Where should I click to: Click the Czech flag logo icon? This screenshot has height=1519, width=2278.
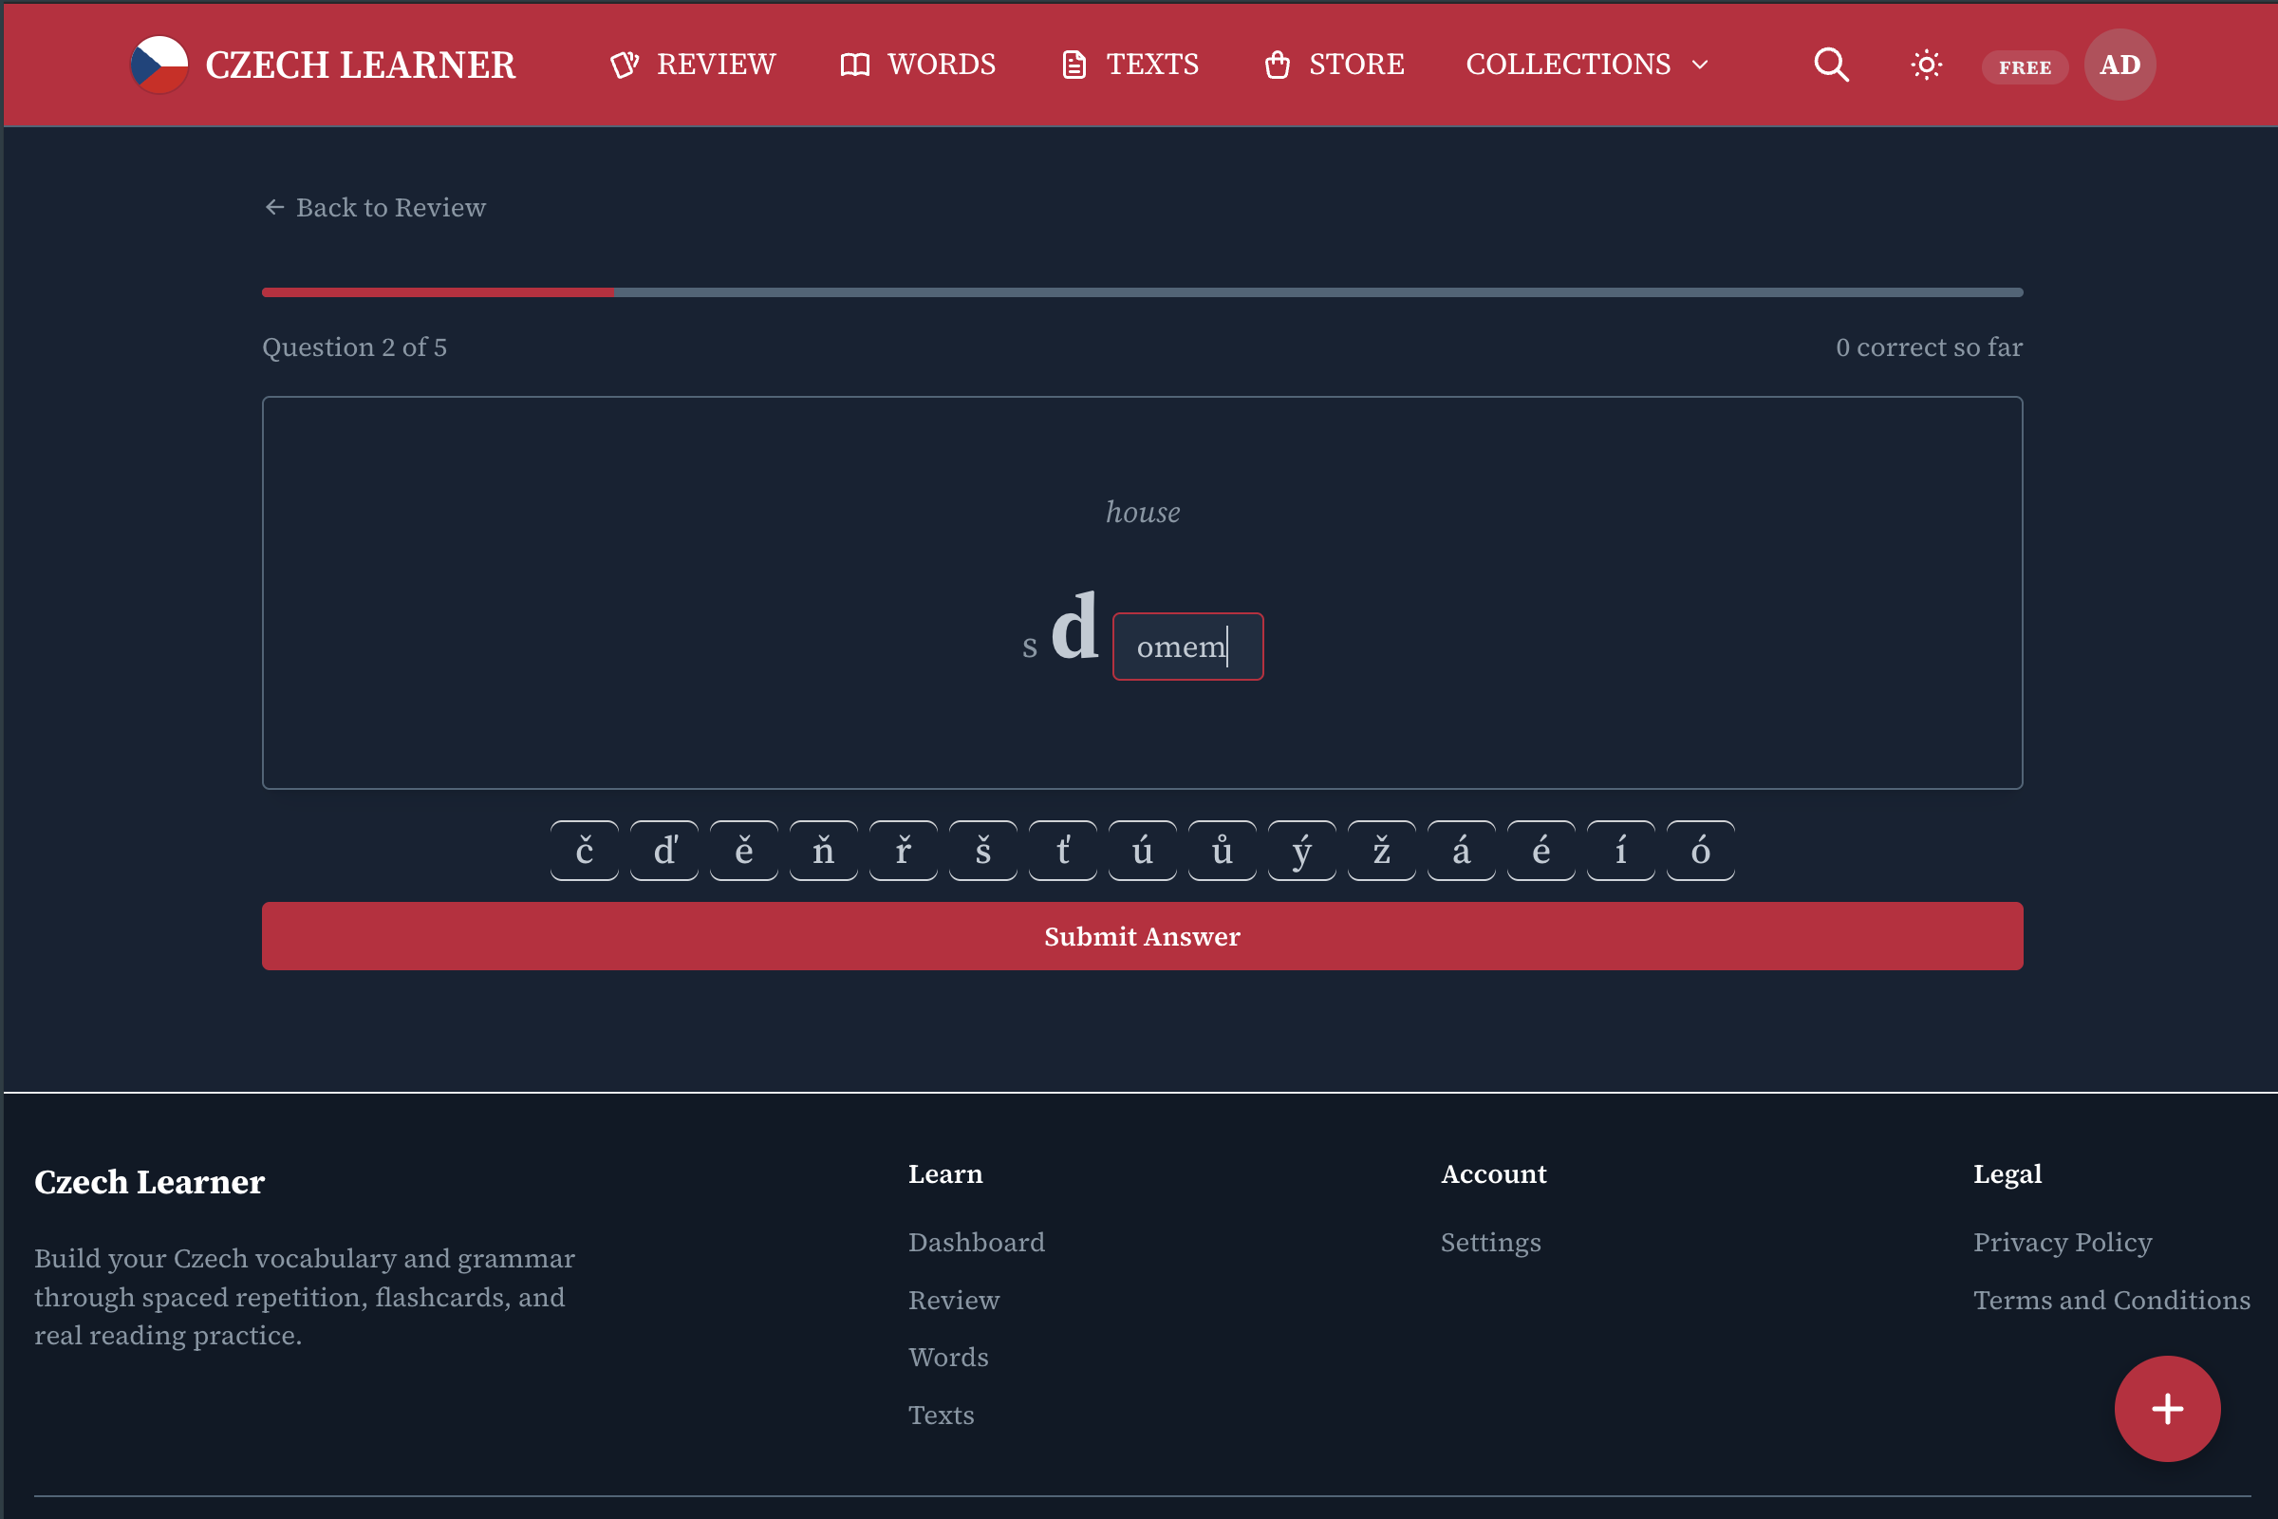point(159,65)
